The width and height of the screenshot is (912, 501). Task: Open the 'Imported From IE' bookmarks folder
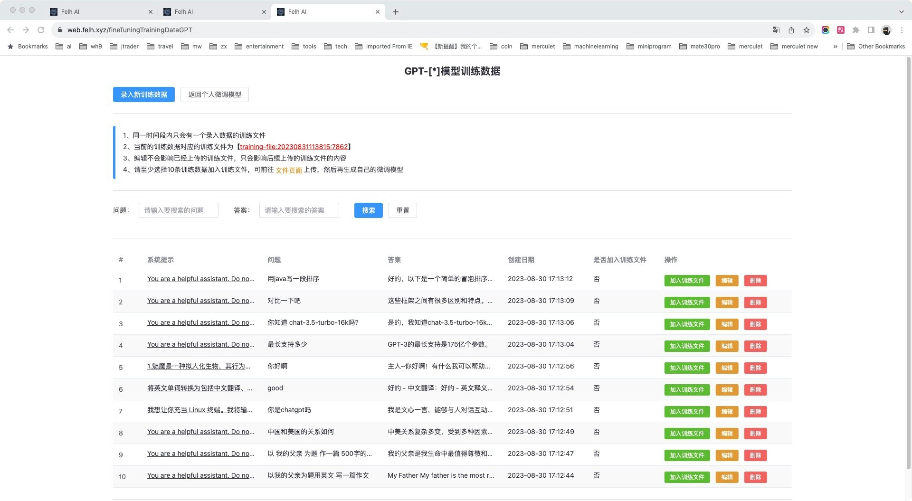(x=383, y=47)
